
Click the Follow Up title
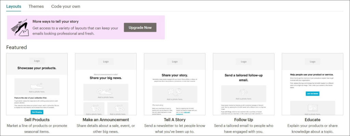click(x=244, y=120)
